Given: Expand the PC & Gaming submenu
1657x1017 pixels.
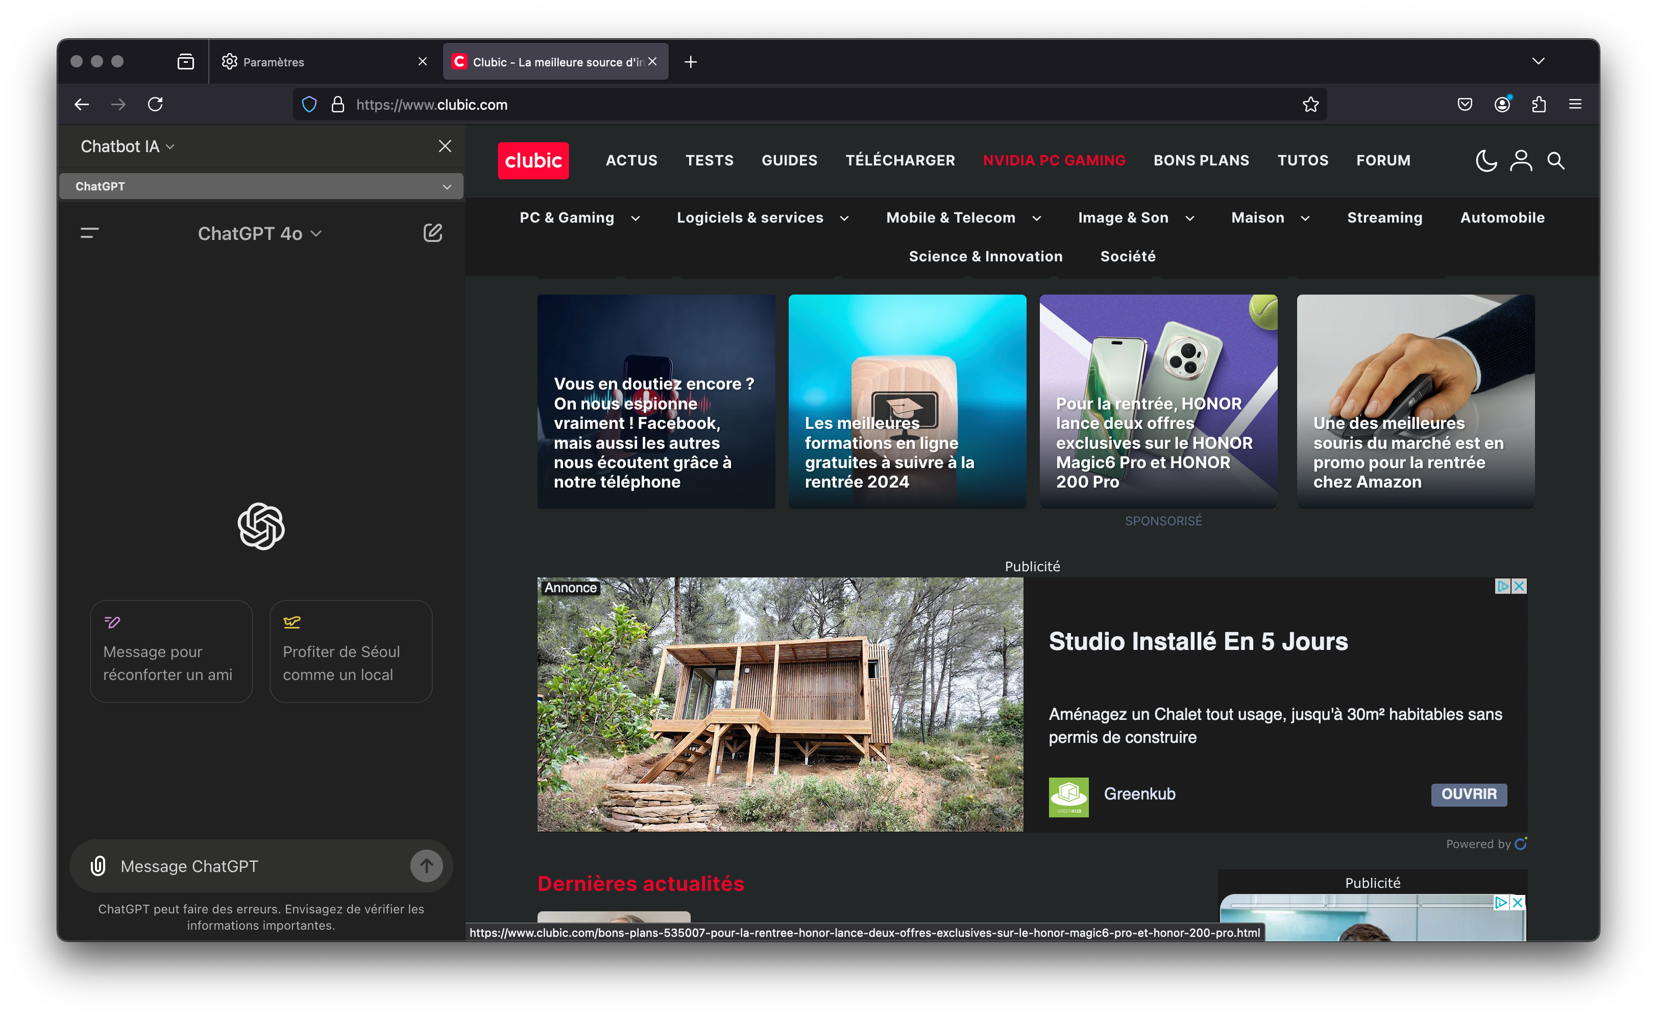Looking at the screenshot, I should tap(635, 218).
